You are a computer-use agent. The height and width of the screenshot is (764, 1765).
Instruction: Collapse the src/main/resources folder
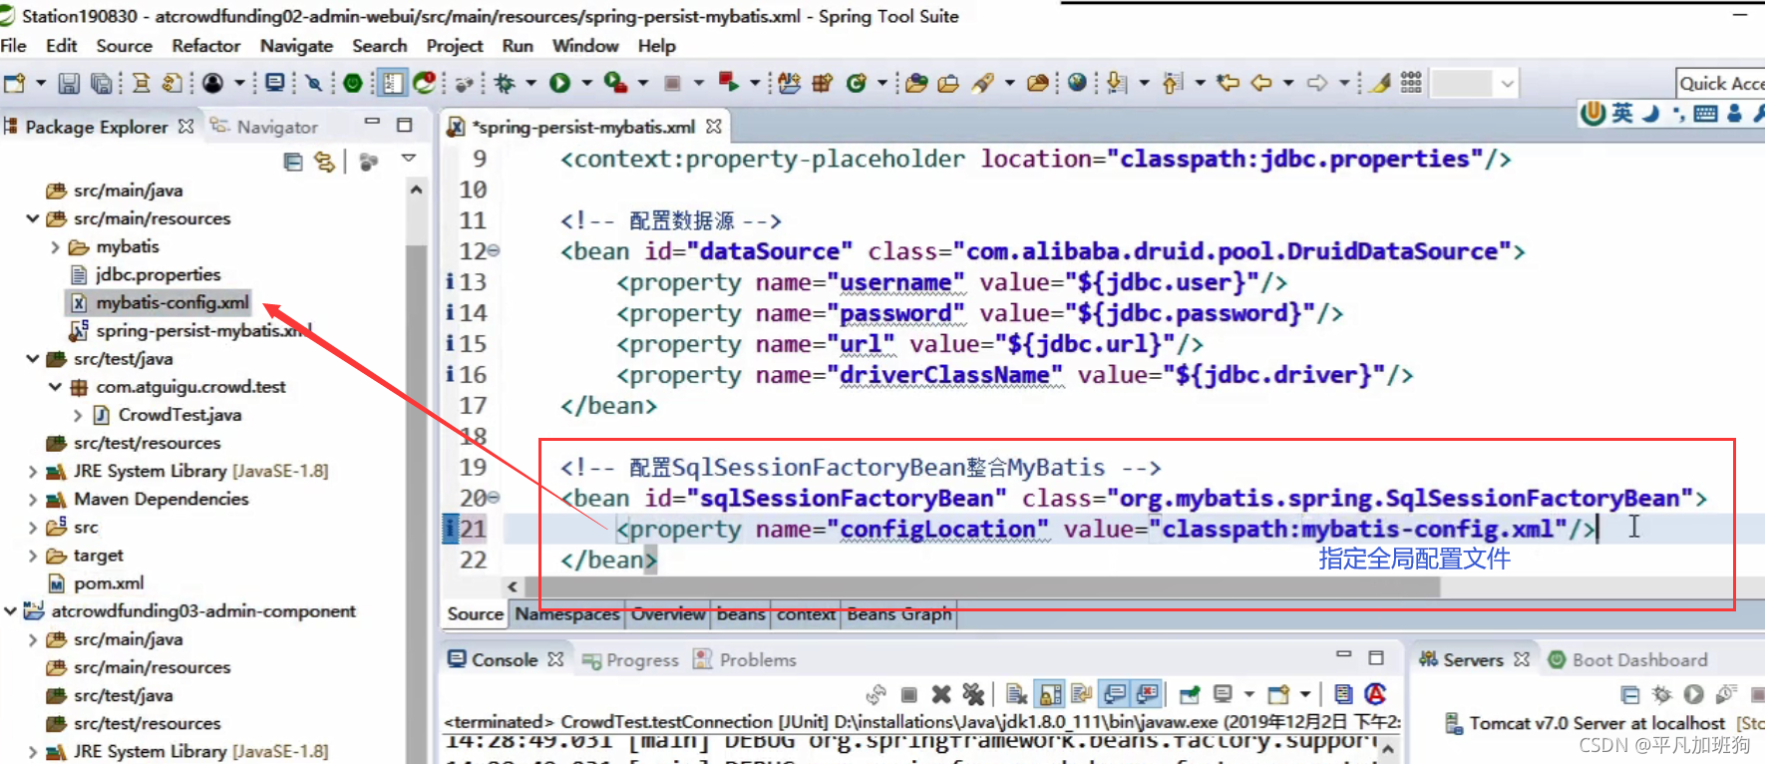(33, 218)
